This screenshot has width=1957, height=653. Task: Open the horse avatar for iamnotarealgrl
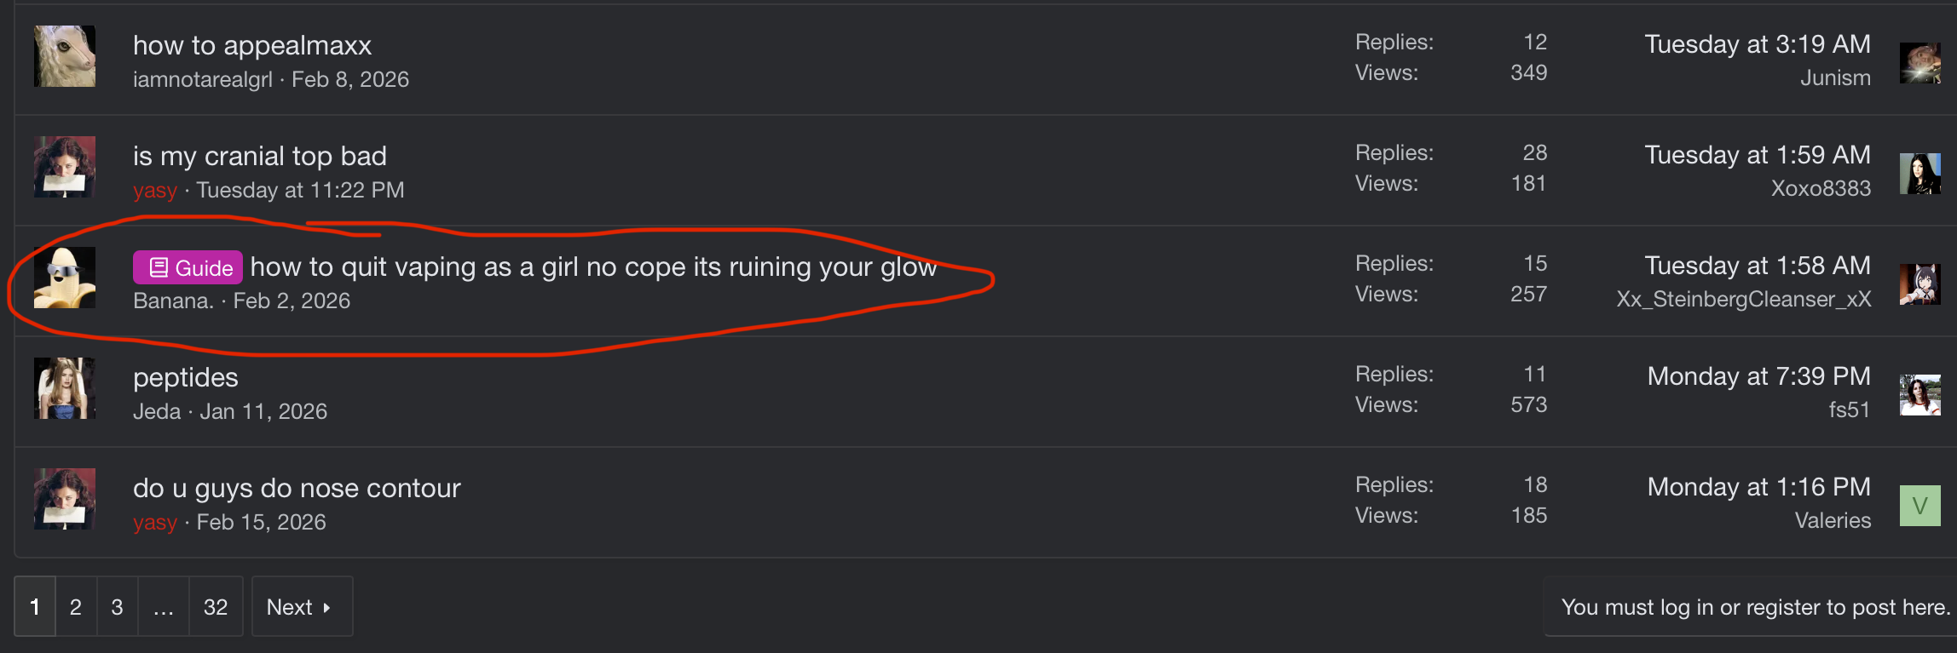[65, 57]
